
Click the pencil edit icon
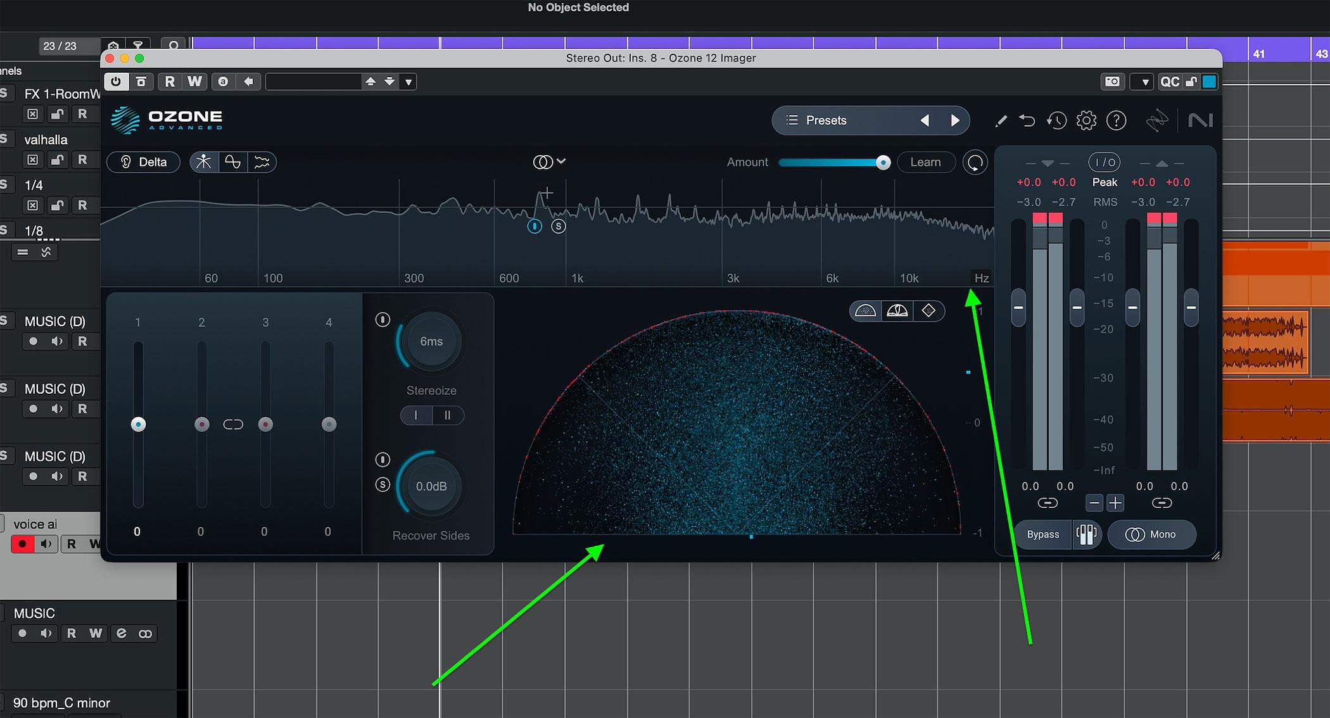(1001, 120)
